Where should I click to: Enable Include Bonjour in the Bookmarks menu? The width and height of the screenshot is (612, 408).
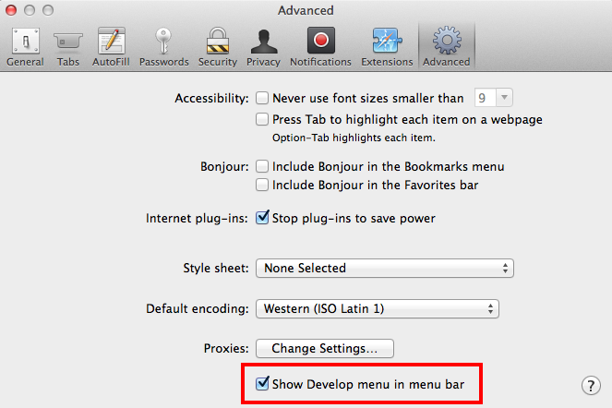click(x=262, y=167)
